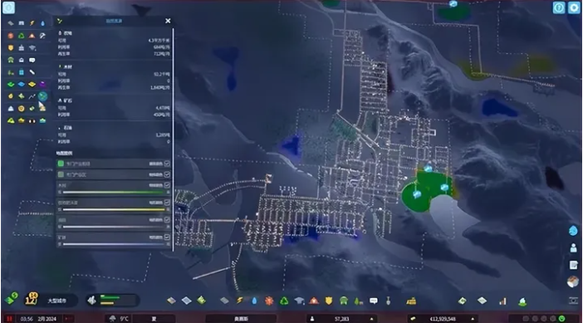Expand the population 57,283 arrow
583x323 pixels.
click(371, 319)
